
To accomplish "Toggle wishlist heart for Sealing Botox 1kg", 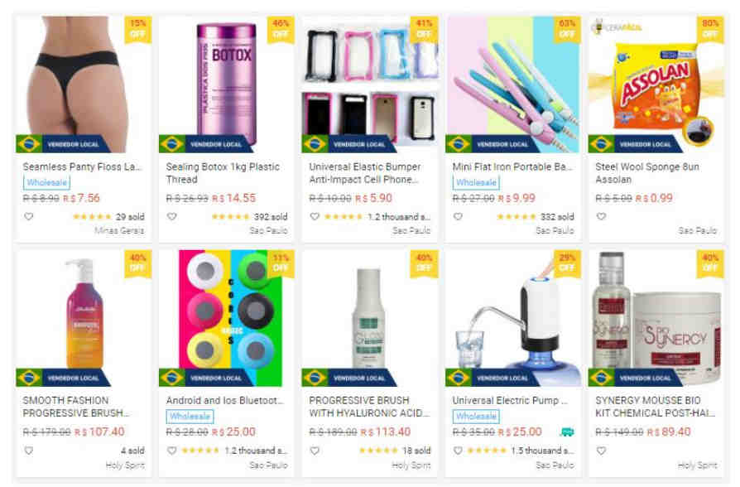I will [172, 216].
